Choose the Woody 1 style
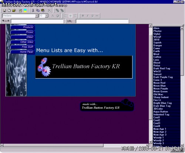 (158, 138)
